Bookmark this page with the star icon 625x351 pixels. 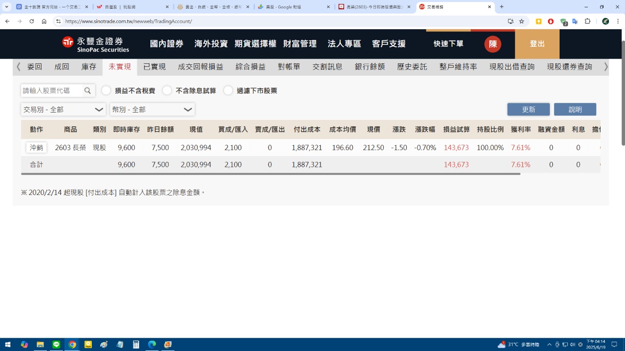pos(521,21)
